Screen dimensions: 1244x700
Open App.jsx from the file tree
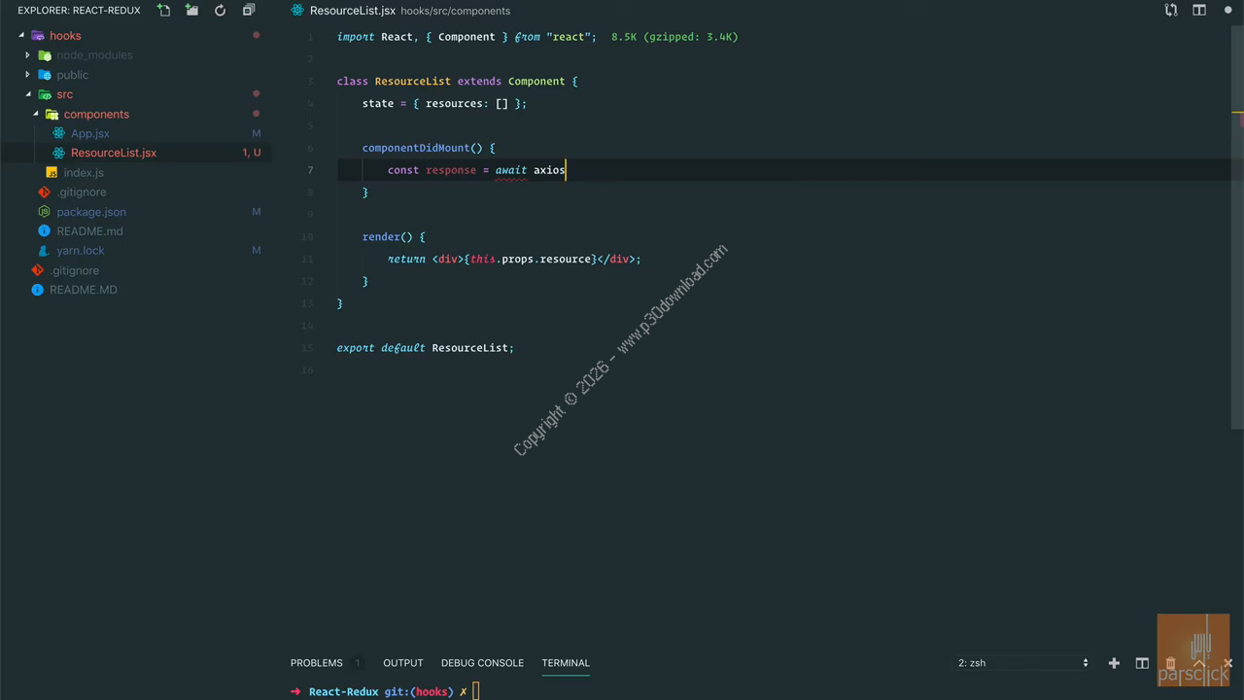(x=89, y=133)
